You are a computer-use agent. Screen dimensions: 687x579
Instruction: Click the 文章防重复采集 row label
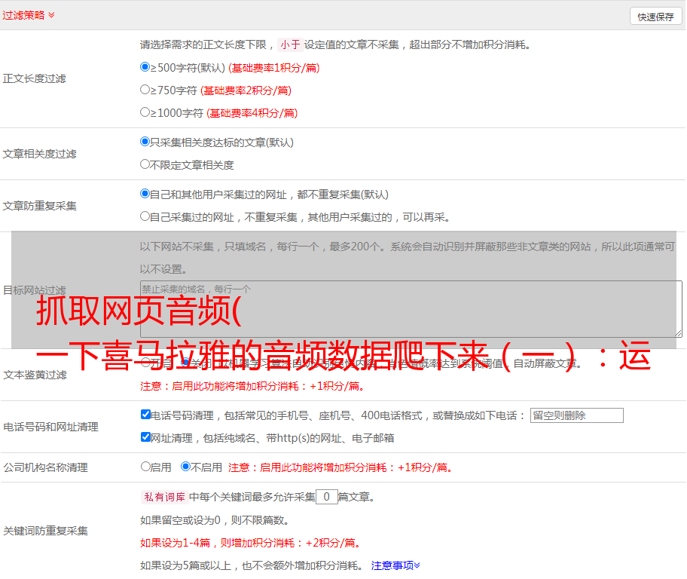[39, 206]
